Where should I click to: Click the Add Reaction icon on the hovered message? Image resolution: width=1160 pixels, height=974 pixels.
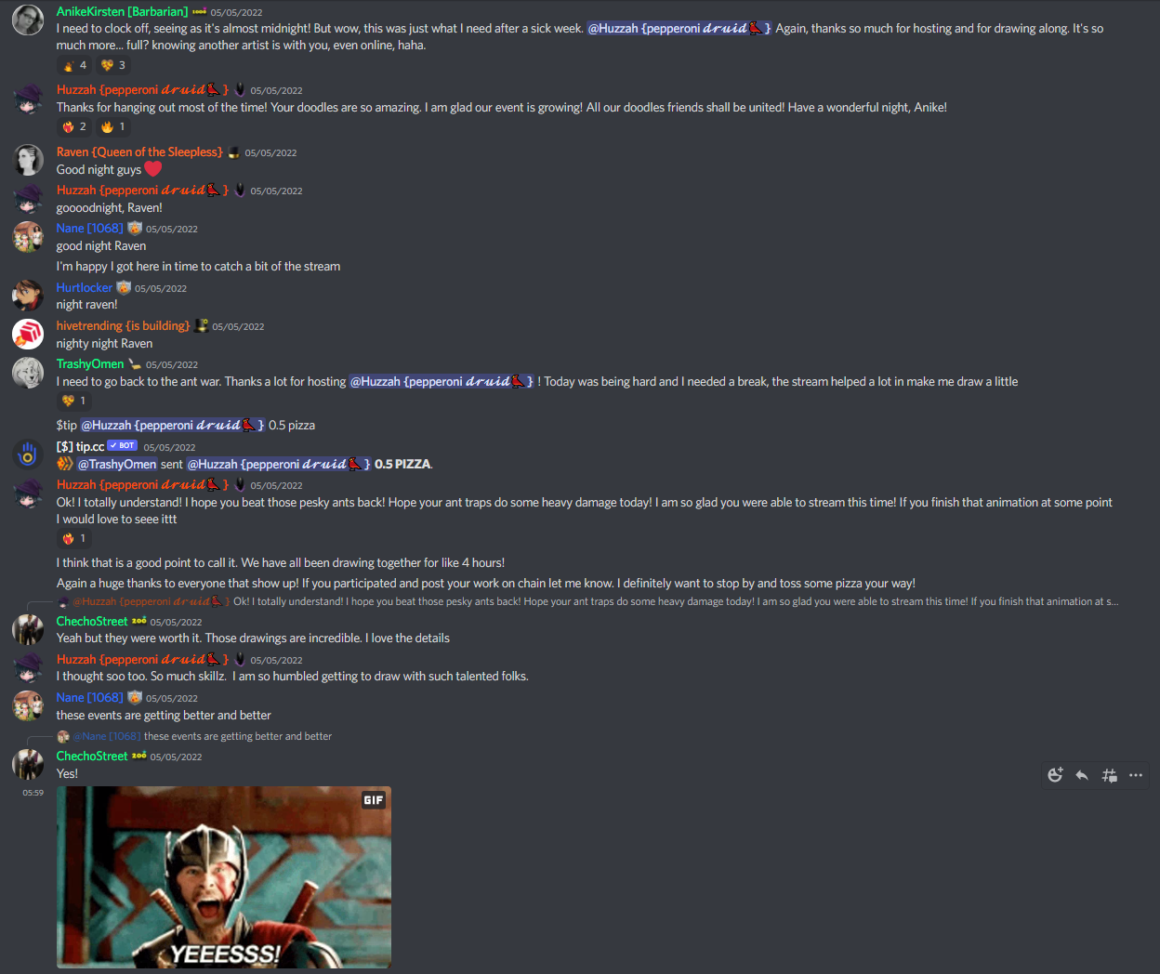pyautogui.click(x=1055, y=775)
